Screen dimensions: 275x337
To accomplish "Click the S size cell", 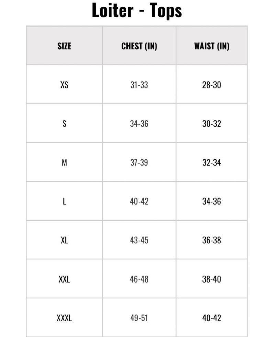I will click(x=64, y=124).
